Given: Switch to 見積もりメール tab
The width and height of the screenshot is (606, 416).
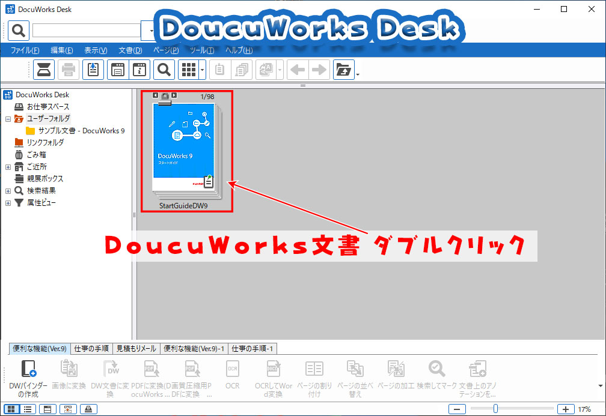Looking at the screenshot, I should coord(136,349).
